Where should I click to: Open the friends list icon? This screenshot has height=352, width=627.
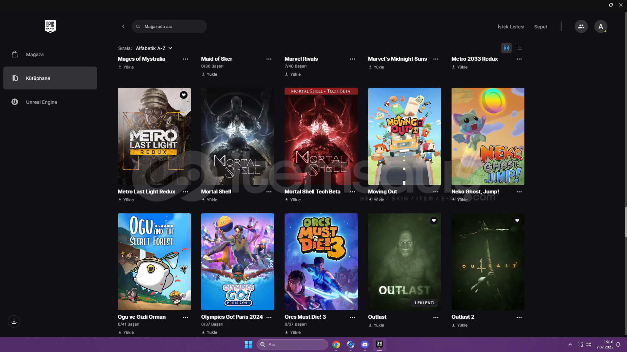581,26
